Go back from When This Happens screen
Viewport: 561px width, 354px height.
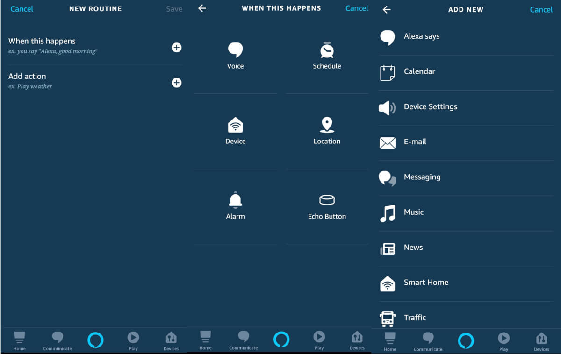pyautogui.click(x=202, y=8)
